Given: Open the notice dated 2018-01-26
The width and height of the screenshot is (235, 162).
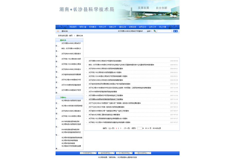Looking at the screenshot, I should click(x=110, y=84).
